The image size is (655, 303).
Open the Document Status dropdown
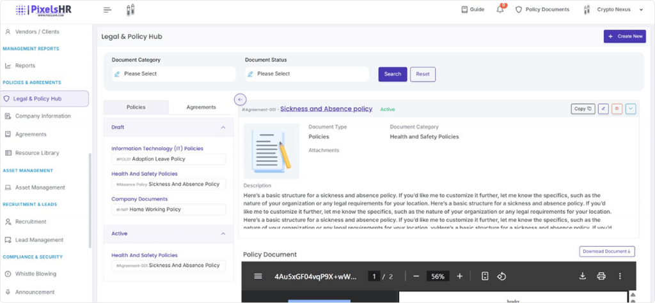click(x=306, y=74)
